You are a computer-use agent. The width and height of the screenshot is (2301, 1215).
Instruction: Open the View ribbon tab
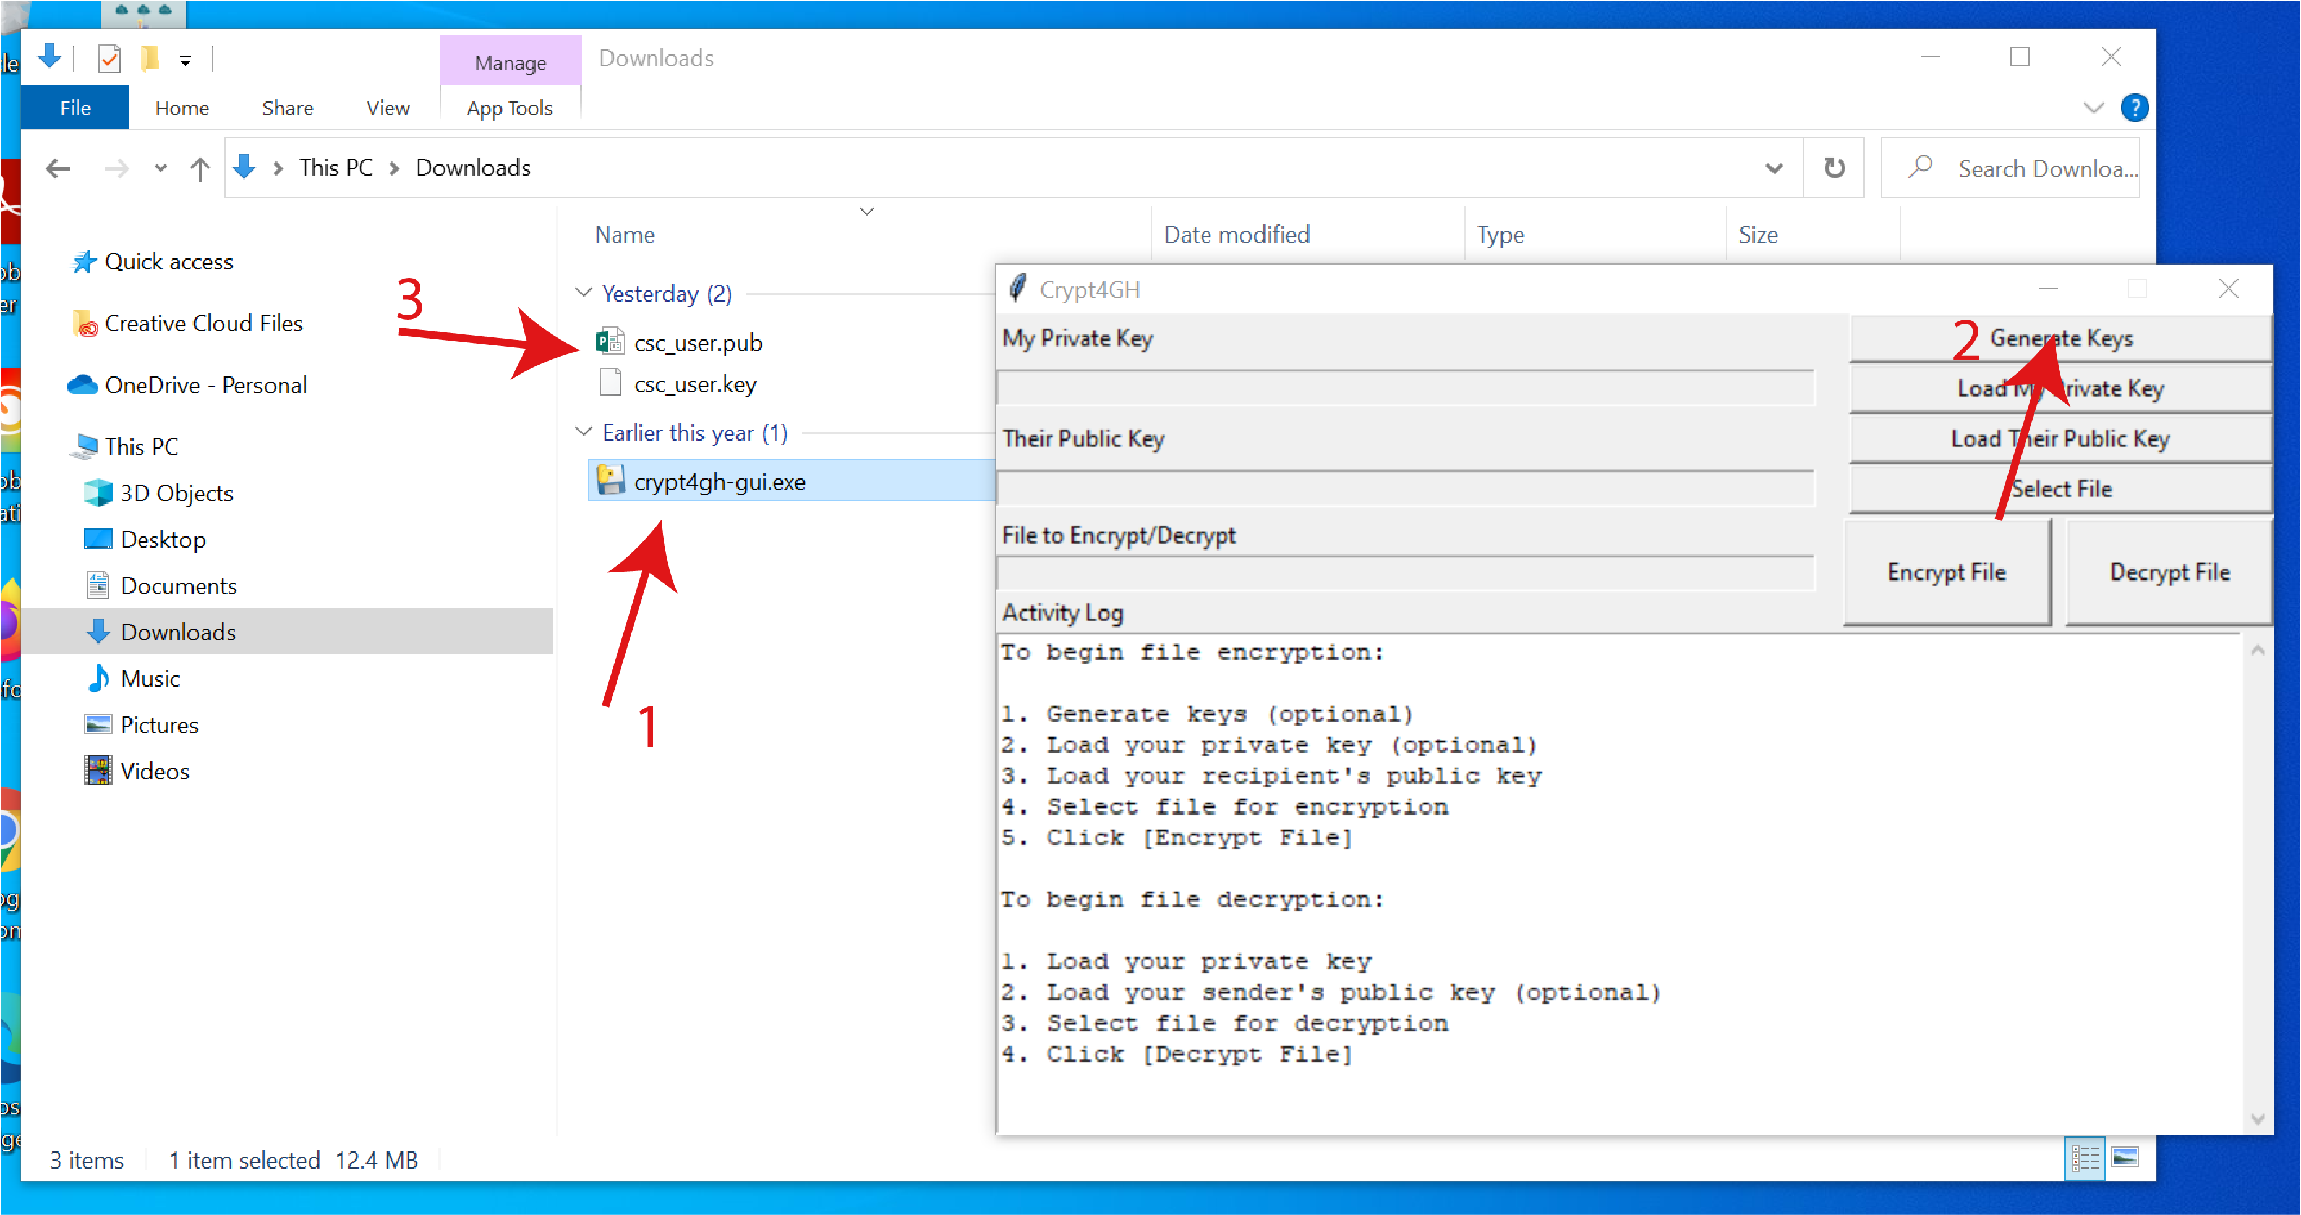(x=388, y=108)
